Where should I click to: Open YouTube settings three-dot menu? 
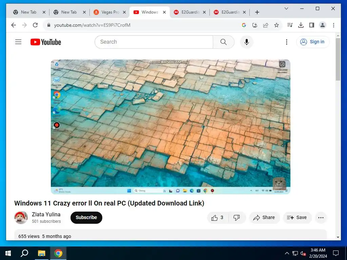pos(287,42)
